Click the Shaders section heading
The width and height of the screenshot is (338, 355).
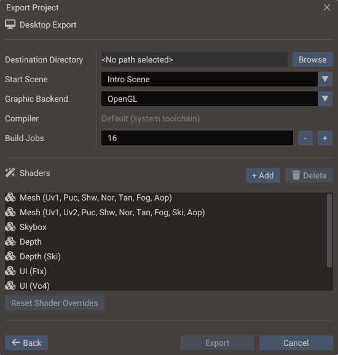[x=35, y=173]
